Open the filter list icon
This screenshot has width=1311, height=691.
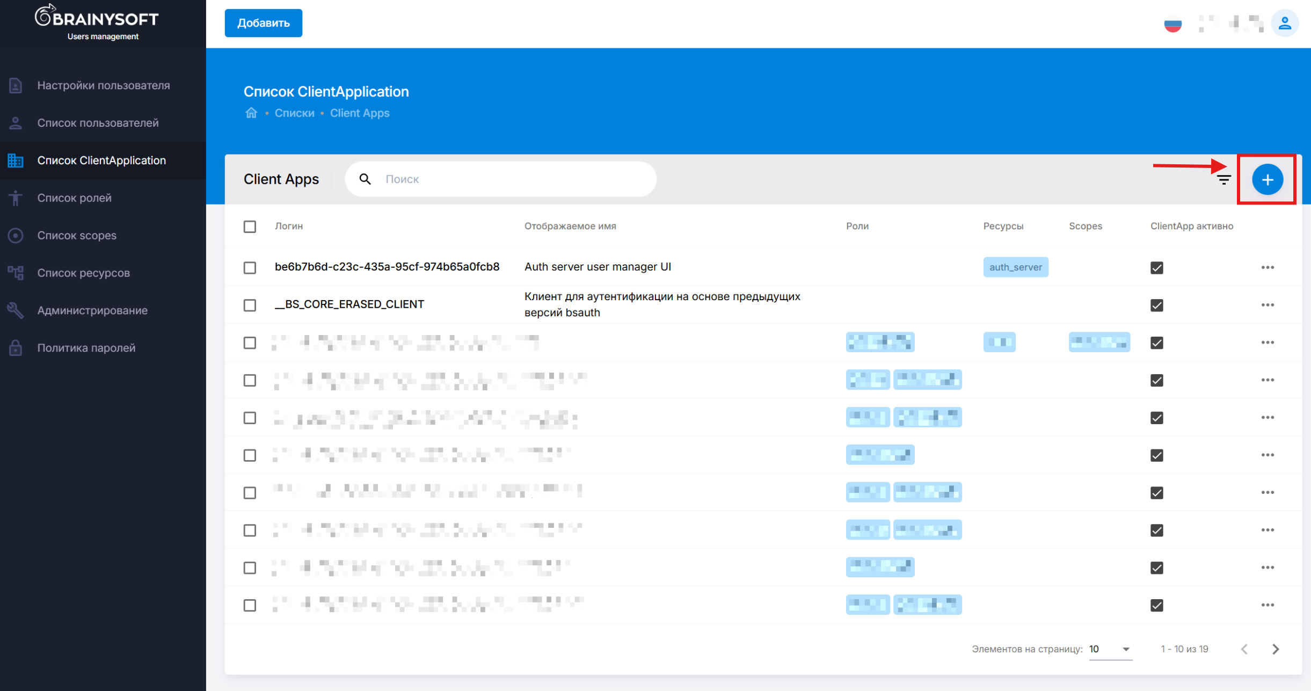[1223, 180]
